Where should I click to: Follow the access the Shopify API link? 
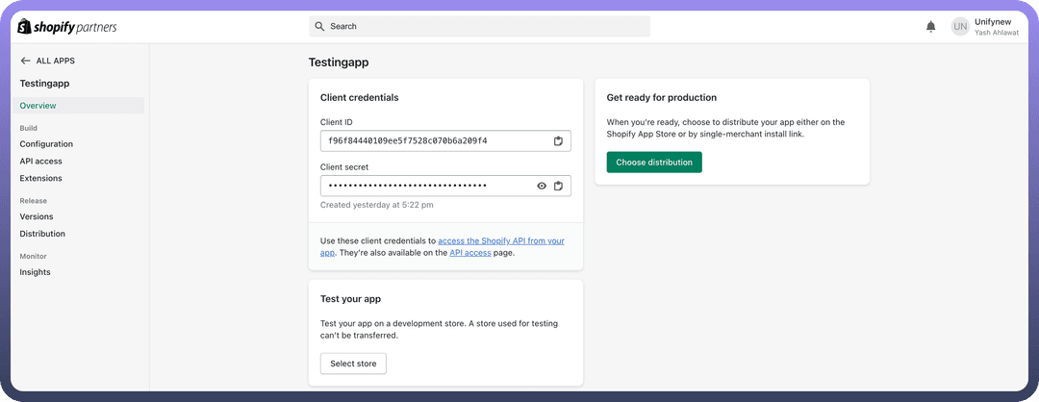click(500, 240)
